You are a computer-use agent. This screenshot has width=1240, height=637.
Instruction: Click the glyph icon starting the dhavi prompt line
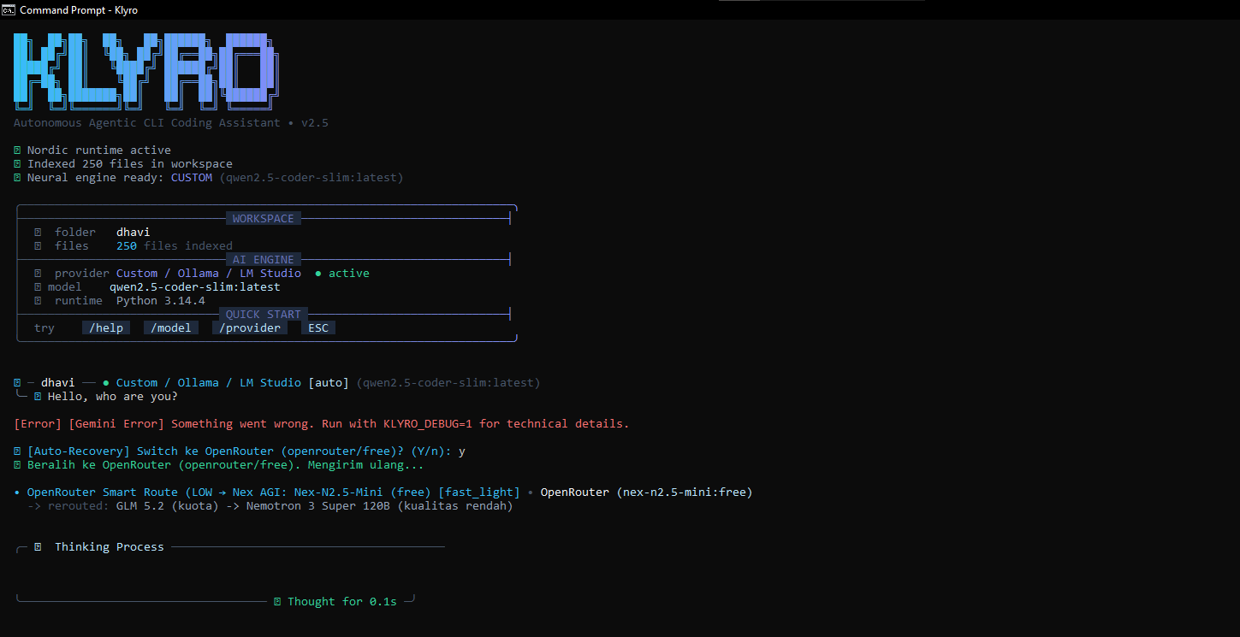point(17,383)
